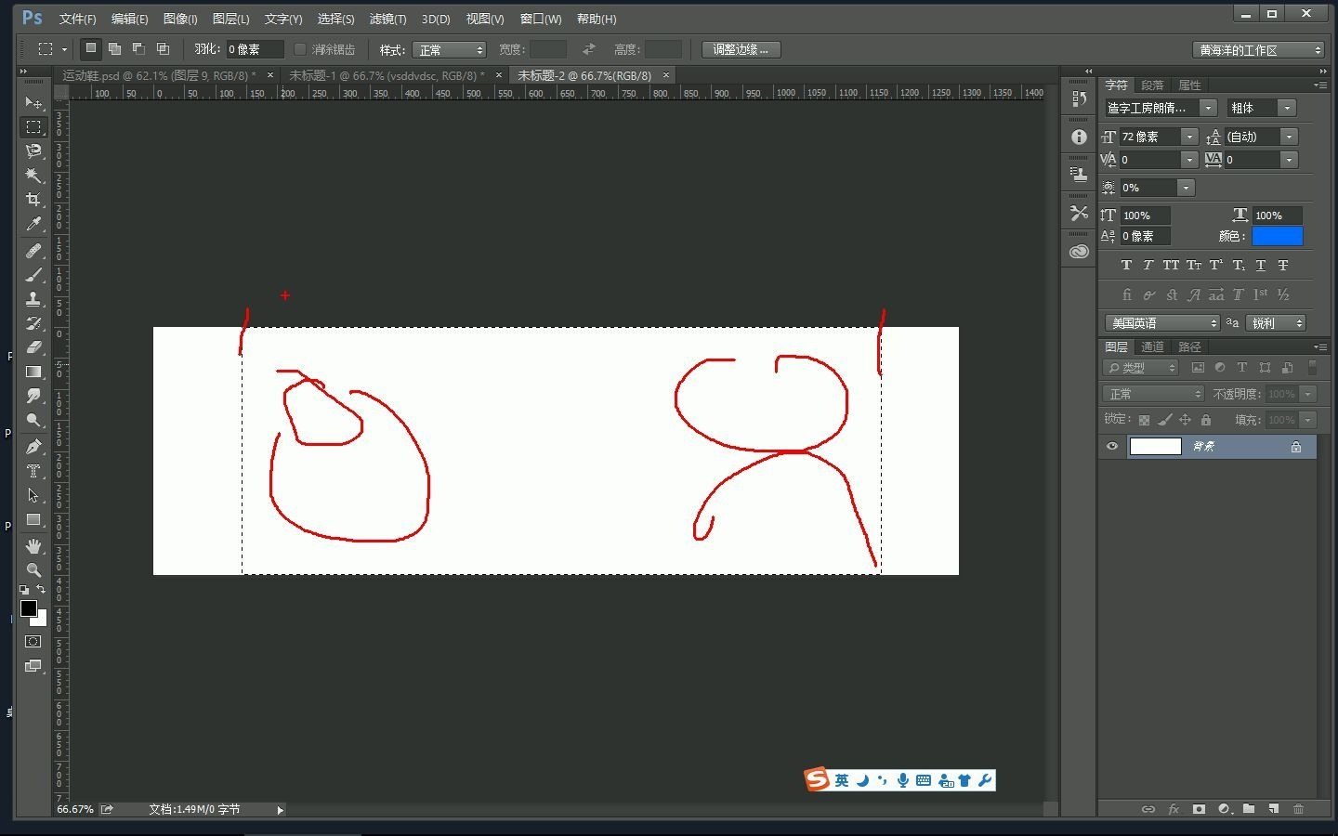This screenshot has width=1338, height=836.
Task: Hide the 背景 layer with eye icon
Action: tap(1112, 447)
